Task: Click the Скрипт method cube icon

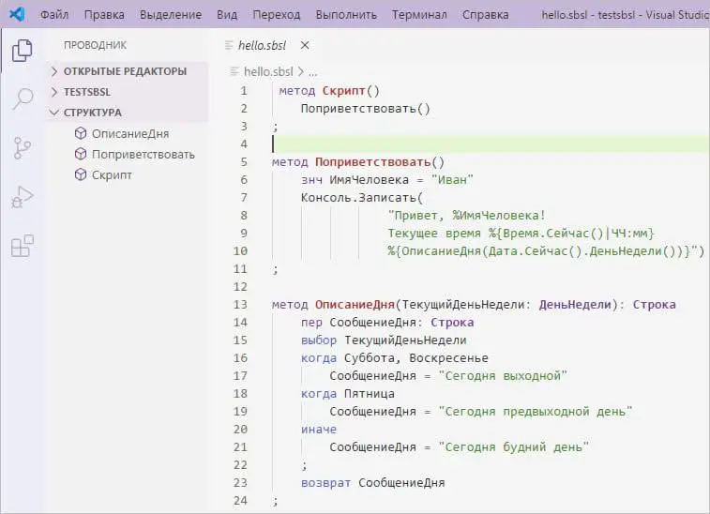Action: (81, 174)
